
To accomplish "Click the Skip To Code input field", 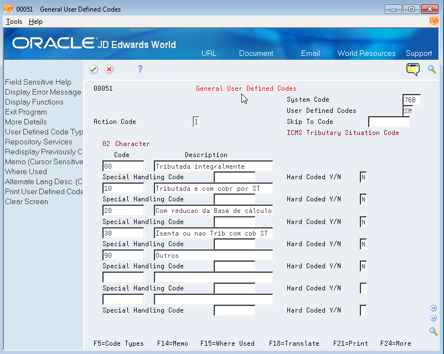I will (389, 122).
